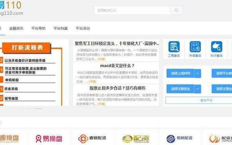Open the 执行查询 enforcement lookup icon
The height and width of the screenshot is (145, 232).
click(x=216, y=48)
